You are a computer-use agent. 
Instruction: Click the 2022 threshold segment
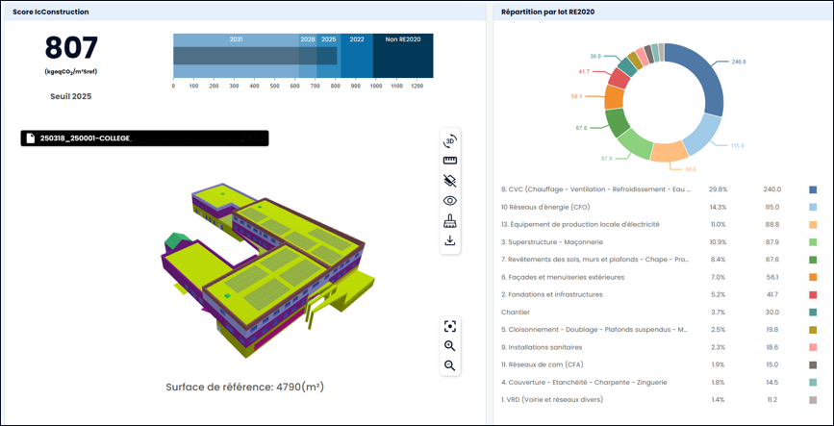tap(357, 56)
